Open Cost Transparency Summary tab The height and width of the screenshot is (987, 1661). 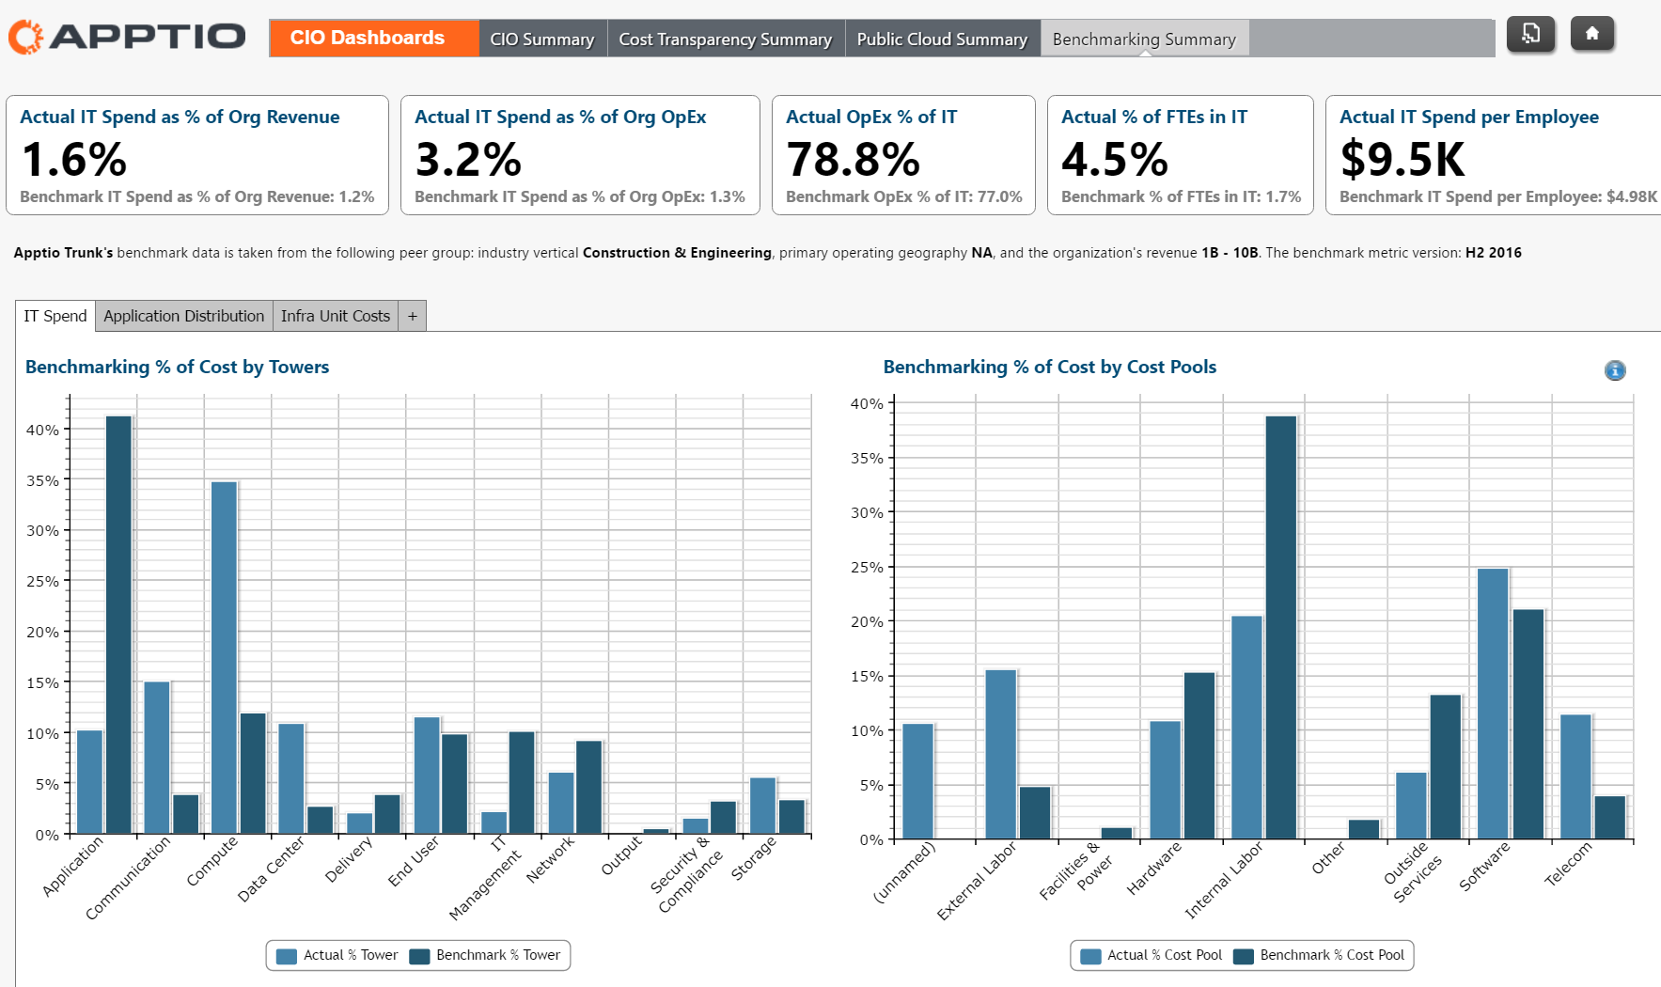(726, 39)
